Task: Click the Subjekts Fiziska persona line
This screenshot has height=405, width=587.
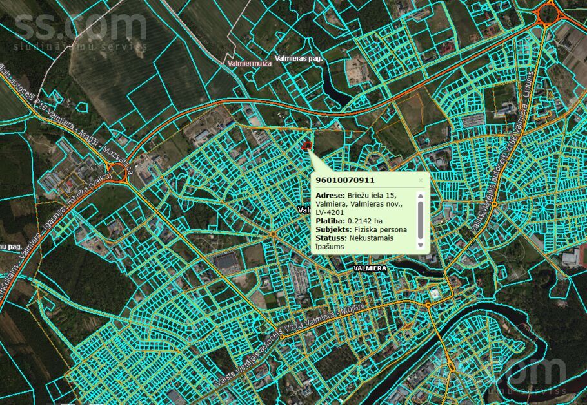Action: 361,229
